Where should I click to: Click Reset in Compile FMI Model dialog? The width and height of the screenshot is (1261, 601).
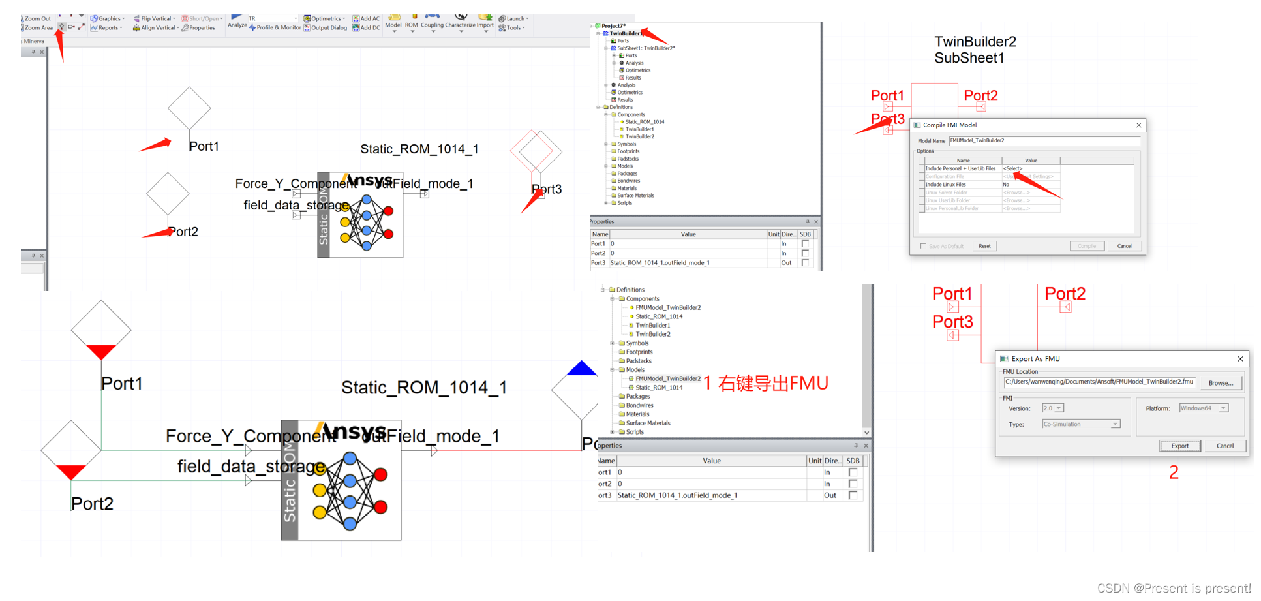pos(985,246)
